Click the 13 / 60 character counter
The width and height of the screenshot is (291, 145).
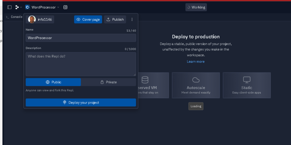point(131,31)
